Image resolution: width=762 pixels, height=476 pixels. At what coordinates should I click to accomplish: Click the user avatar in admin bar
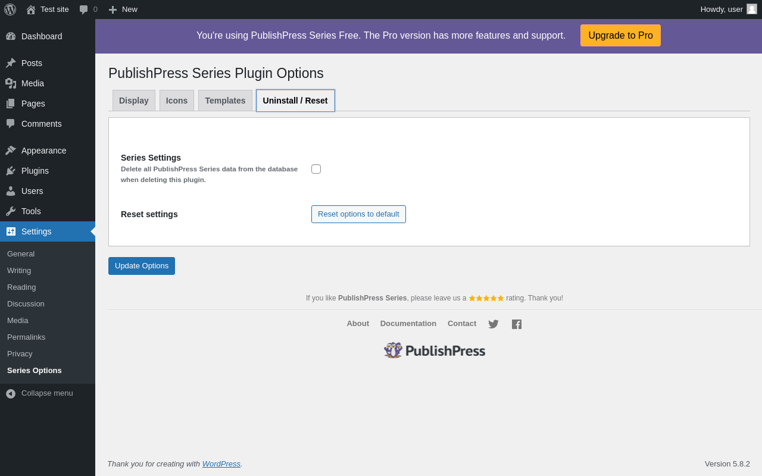click(x=752, y=9)
